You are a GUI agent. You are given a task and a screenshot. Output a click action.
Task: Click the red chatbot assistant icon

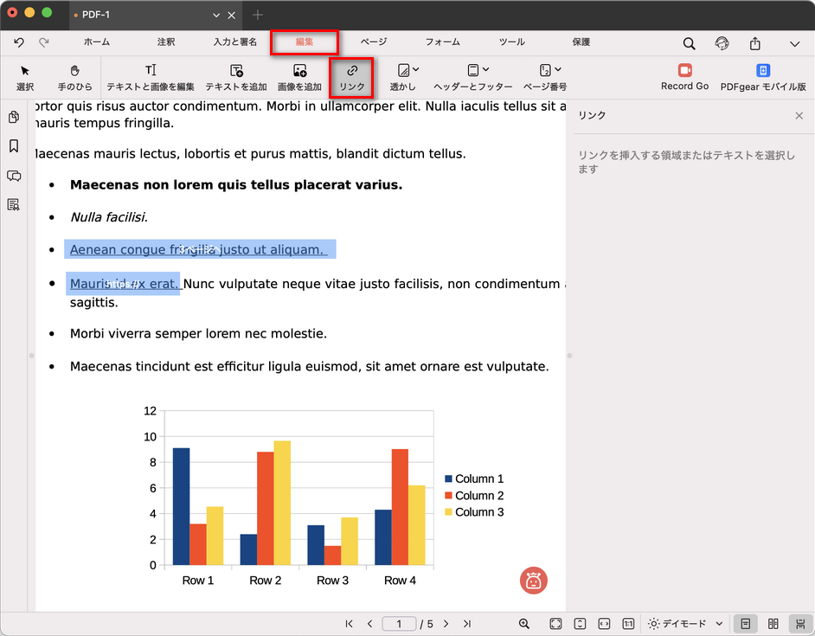(534, 581)
